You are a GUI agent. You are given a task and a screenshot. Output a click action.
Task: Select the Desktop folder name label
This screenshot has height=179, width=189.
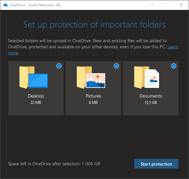point(36,96)
